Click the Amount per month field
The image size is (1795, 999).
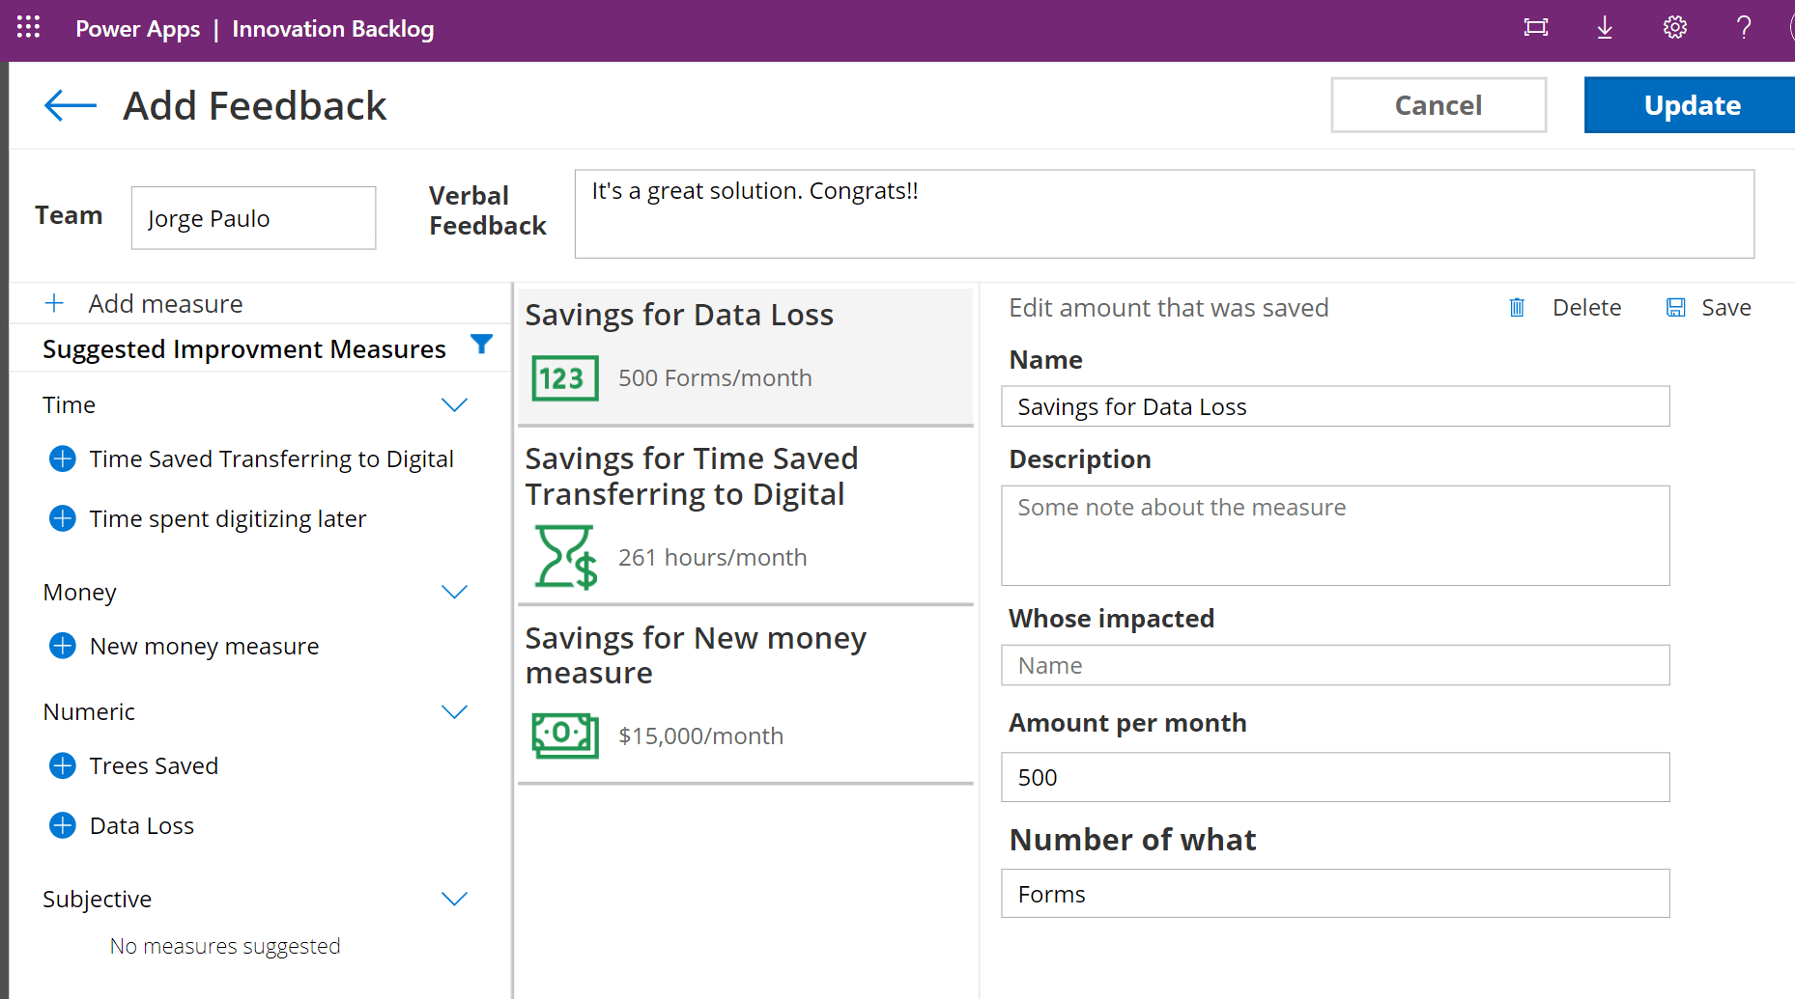(x=1334, y=777)
